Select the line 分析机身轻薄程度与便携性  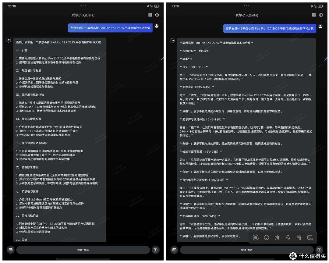click(34, 87)
